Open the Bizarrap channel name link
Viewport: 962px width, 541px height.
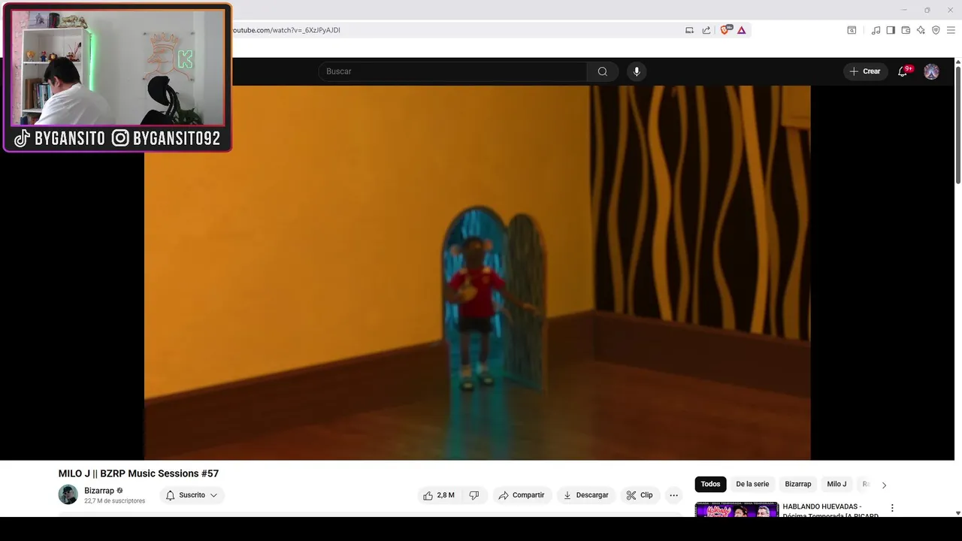point(99,491)
